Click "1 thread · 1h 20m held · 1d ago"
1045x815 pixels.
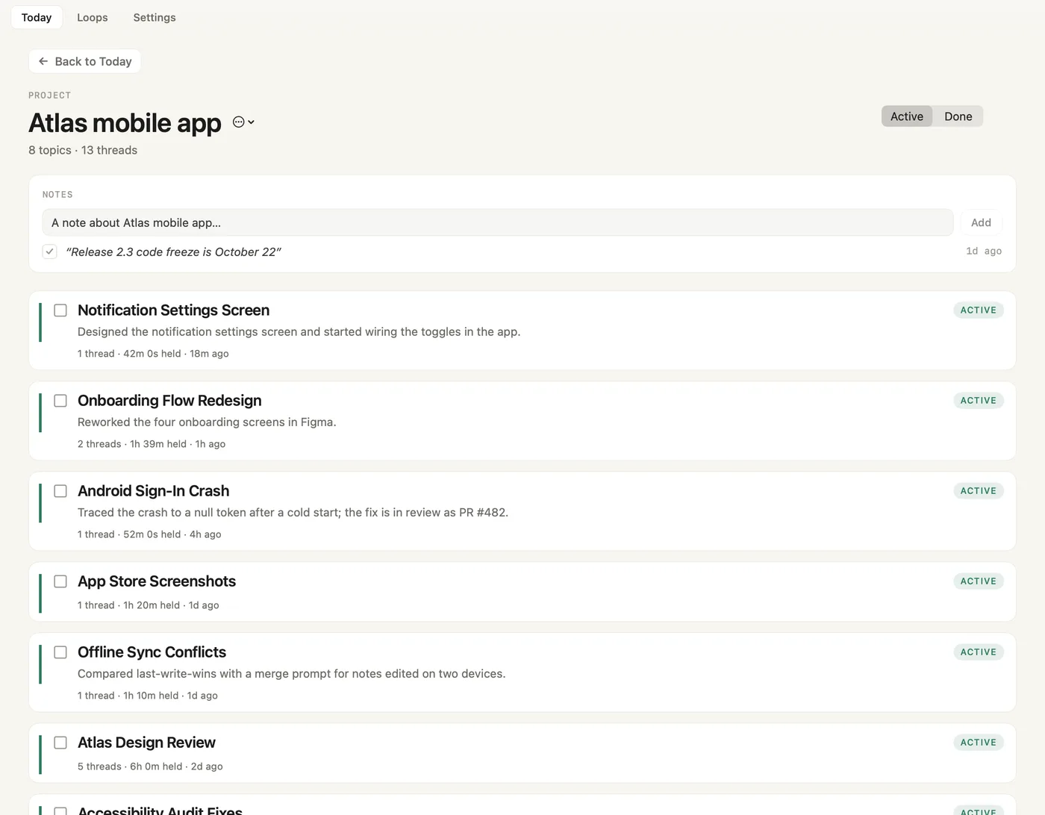pos(149,605)
